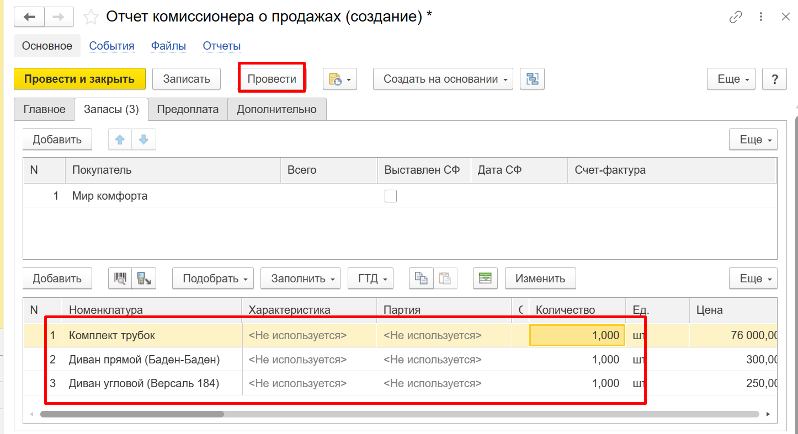Copy rows with the copy icon
The width and height of the screenshot is (798, 434).
[421, 278]
